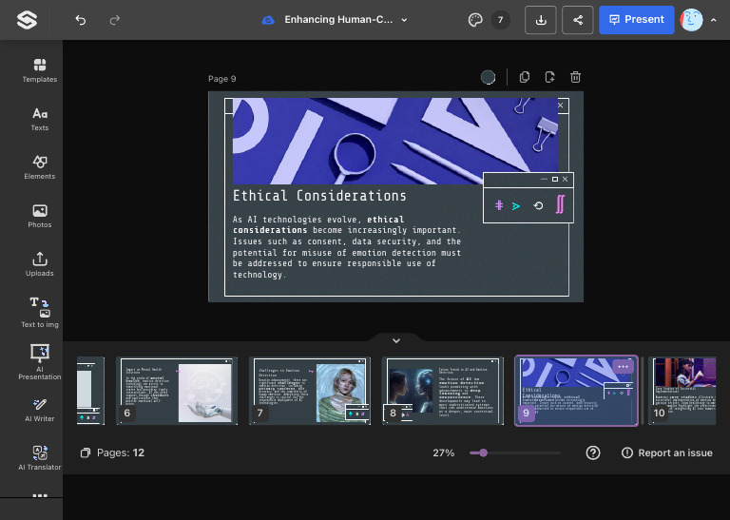Delete Page 9 with trash icon

click(575, 77)
